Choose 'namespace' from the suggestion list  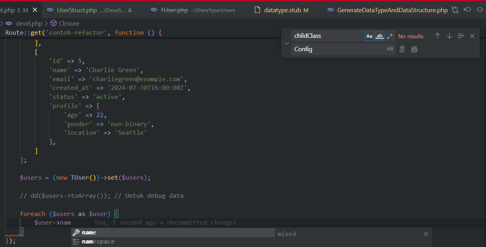[x=98, y=242]
